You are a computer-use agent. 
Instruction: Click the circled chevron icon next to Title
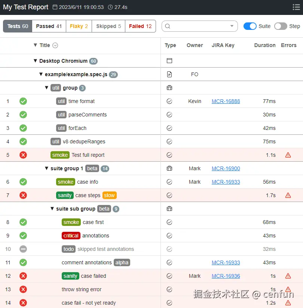(55, 46)
